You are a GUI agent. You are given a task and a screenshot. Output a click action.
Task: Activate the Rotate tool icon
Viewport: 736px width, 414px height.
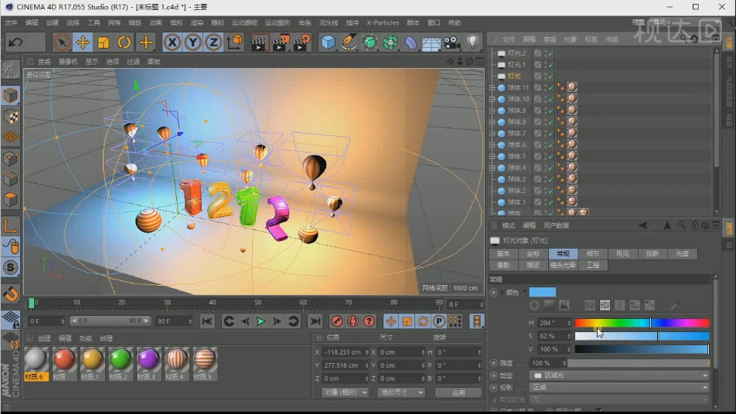pos(124,42)
